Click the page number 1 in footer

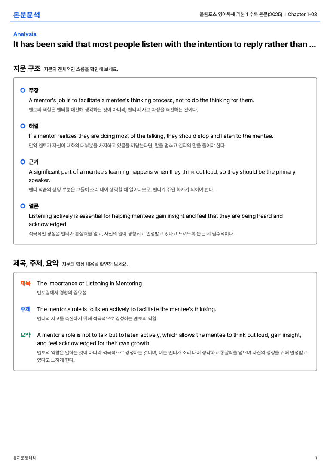coord(316,458)
